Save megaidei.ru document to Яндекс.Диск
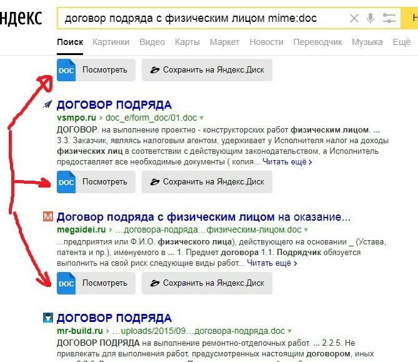Viewport: 418px width, 362px height. point(207,283)
